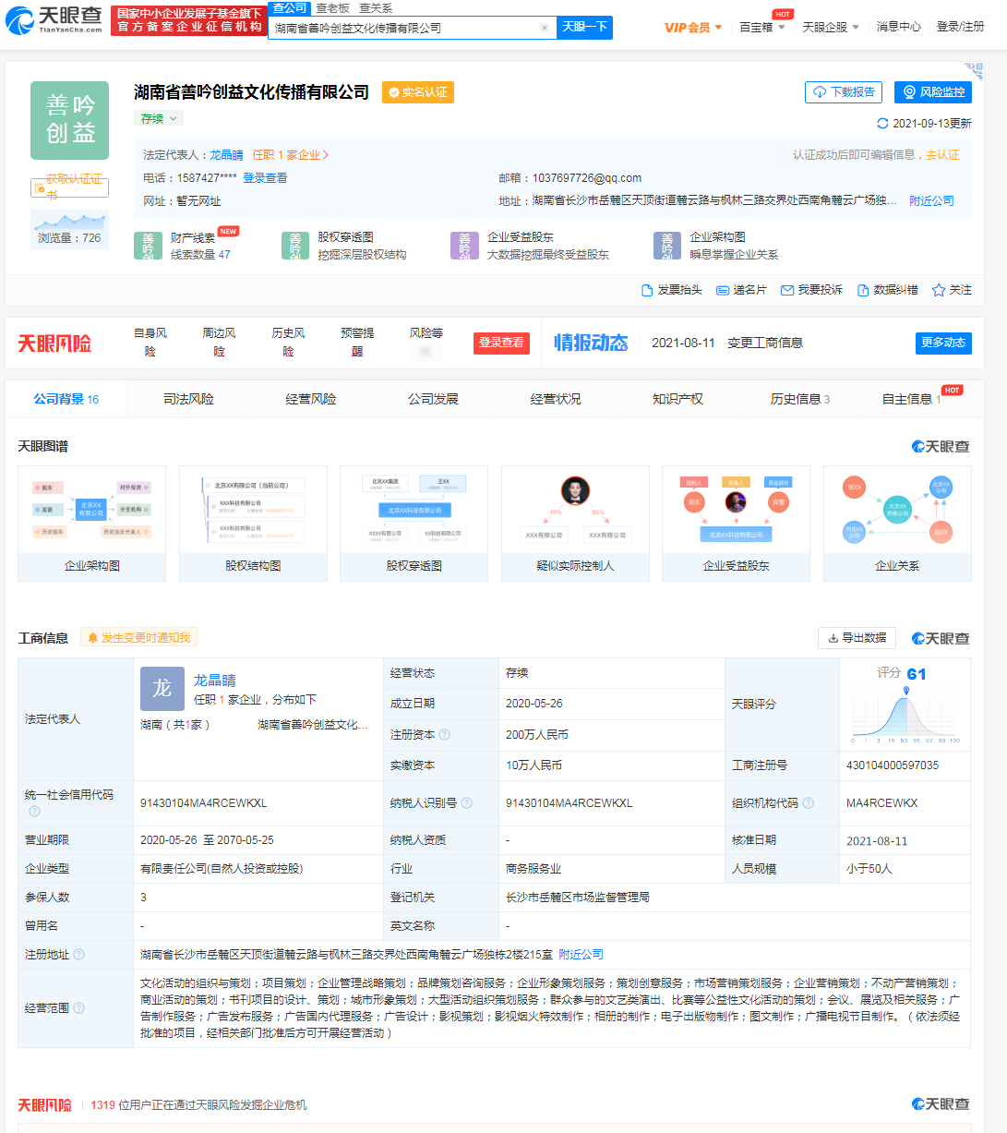Switch to the 公司发展 tab

[x=433, y=399]
